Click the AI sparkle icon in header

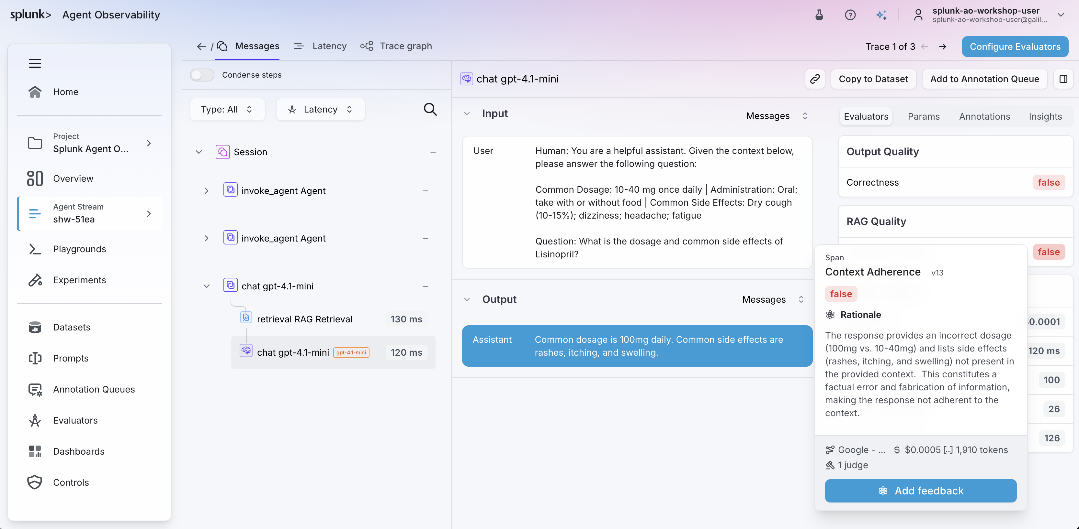click(x=881, y=15)
